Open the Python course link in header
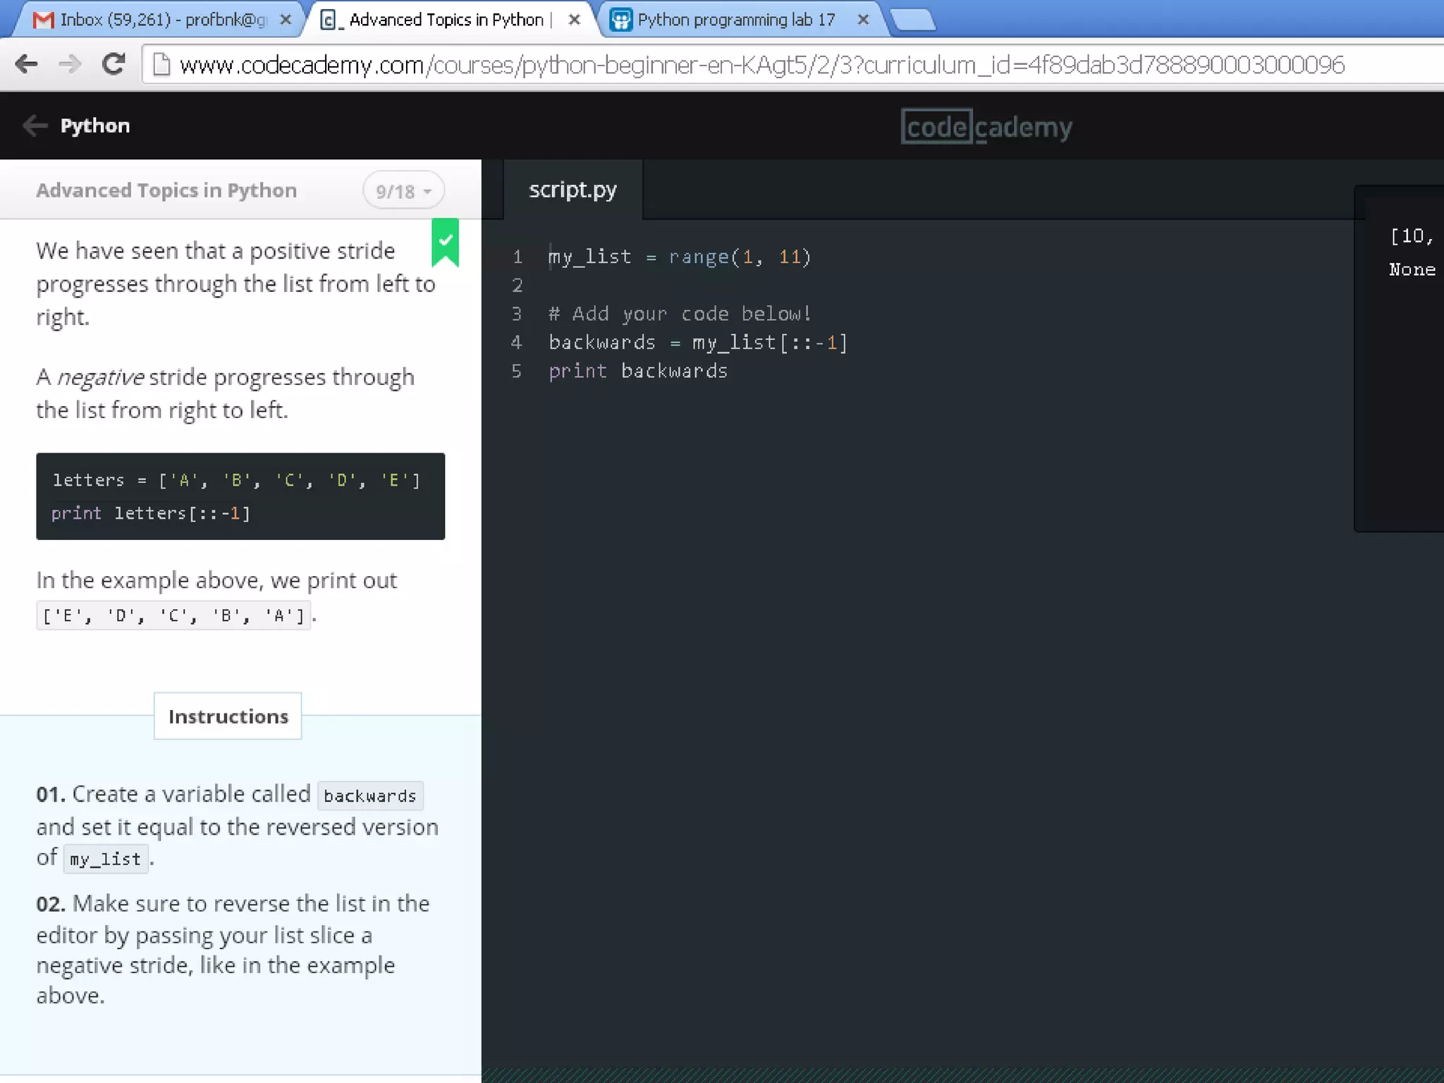This screenshot has width=1444, height=1083. 95,126
